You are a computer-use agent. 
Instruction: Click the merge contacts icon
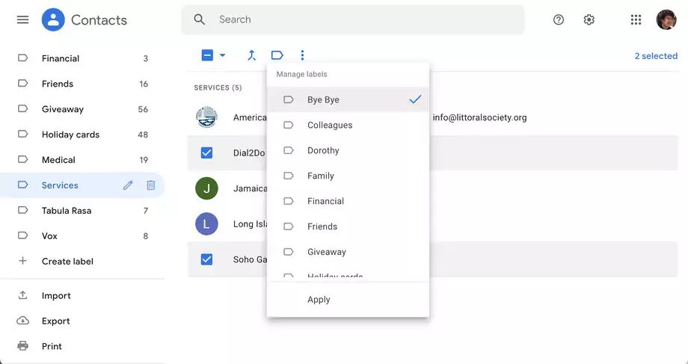pyautogui.click(x=251, y=55)
